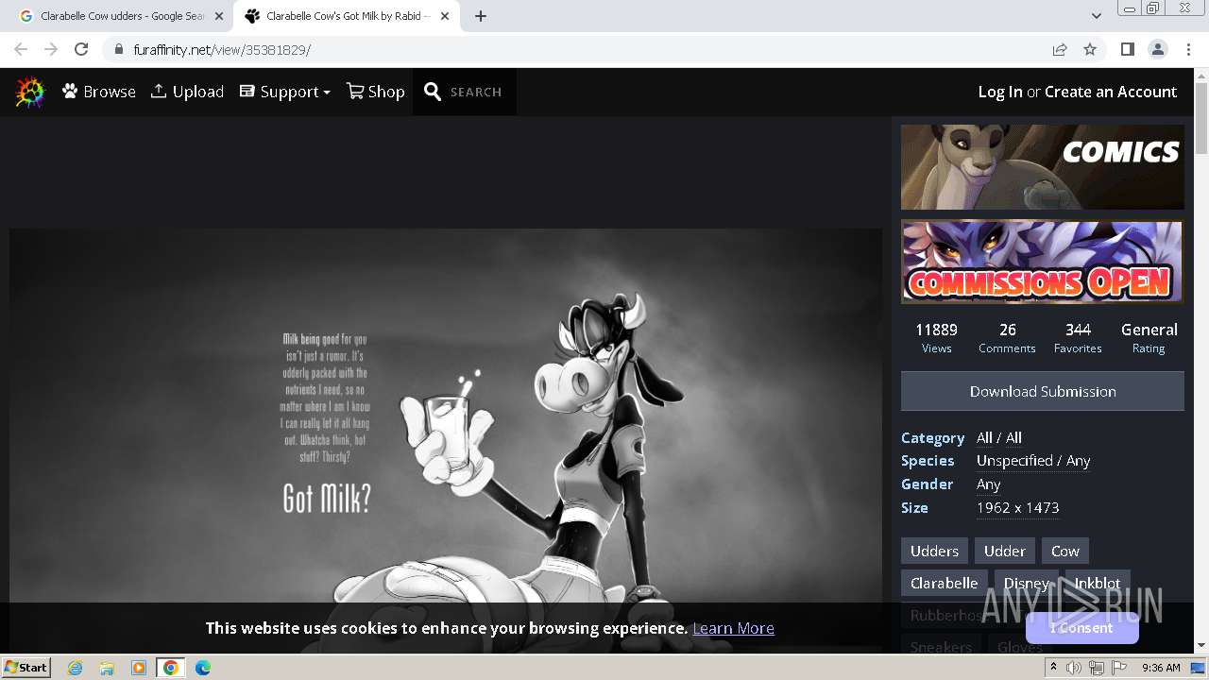This screenshot has height=680, width=1209.
Task: Focus the SEARCH input field
Action: point(476,92)
